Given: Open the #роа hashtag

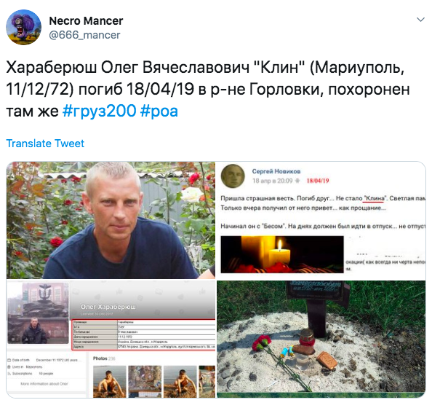Looking at the screenshot, I should [159, 111].
